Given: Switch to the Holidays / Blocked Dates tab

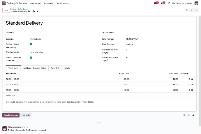Looking at the screenshot, I should (x=34, y=68).
